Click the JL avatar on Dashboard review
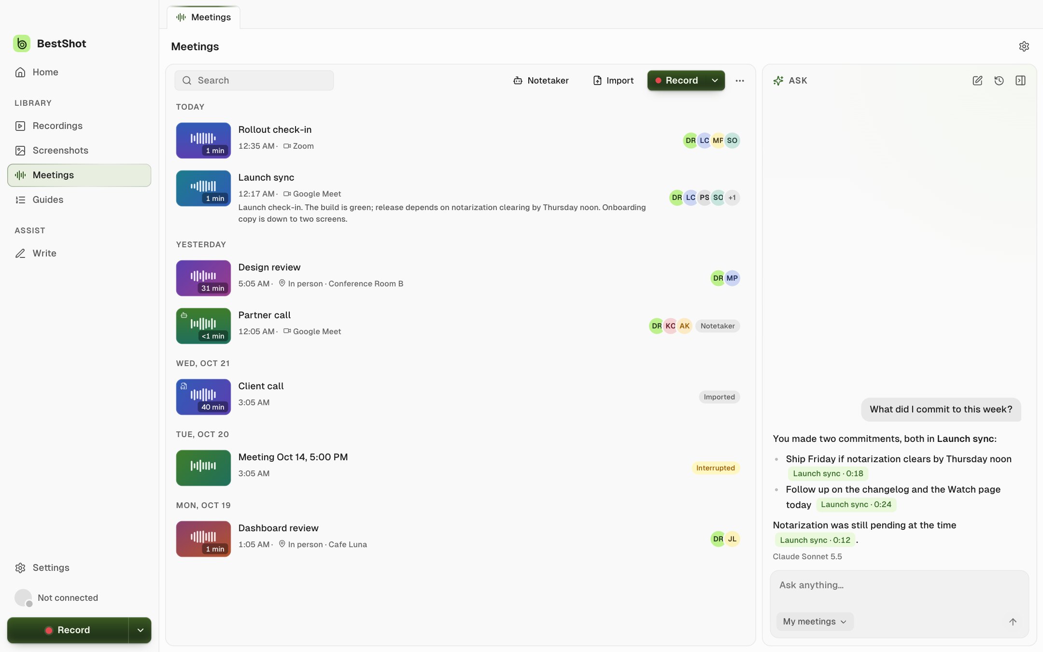Screen dimensions: 1043x652 coord(732,539)
